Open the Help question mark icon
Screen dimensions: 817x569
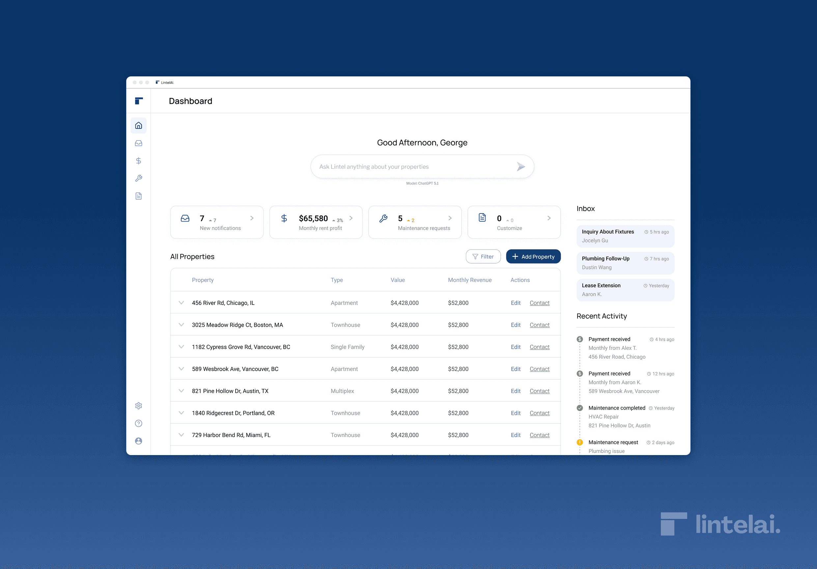(x=138, y=423)
